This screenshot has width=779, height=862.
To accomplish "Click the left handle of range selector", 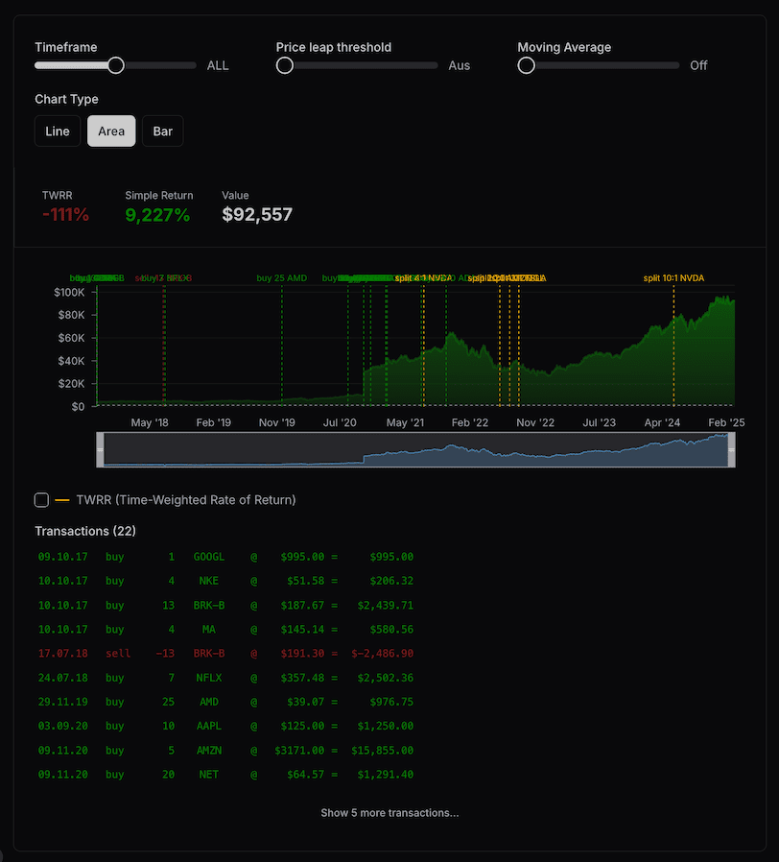I will click(x=100, y=450).
